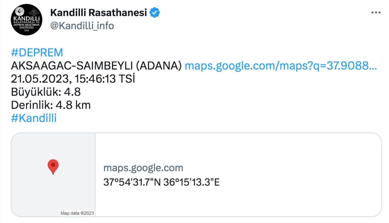The image size is (389, 223).
Task: Click the AKSAAGAC-SAIMBEYLI location text
Action: tap(72, 66)
